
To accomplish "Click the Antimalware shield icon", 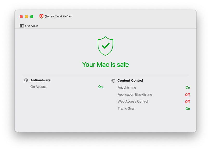I will coord(26,80).
